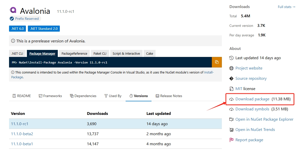Click the 3,690 downloads cell
The height and width of the screenshot is (152, 301).
(x=91, y=124)
